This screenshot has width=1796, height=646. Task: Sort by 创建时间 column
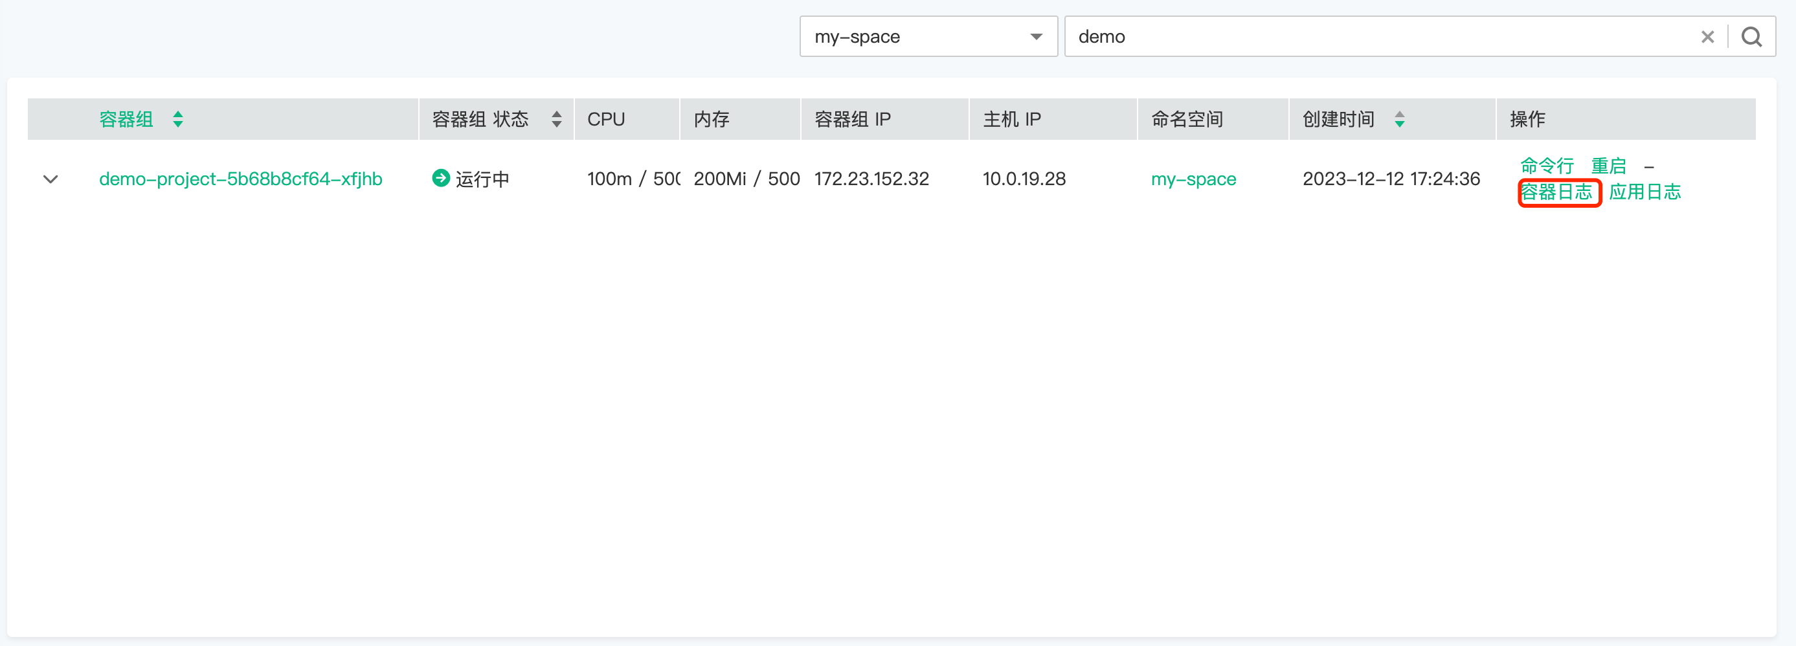[1399, 119]
